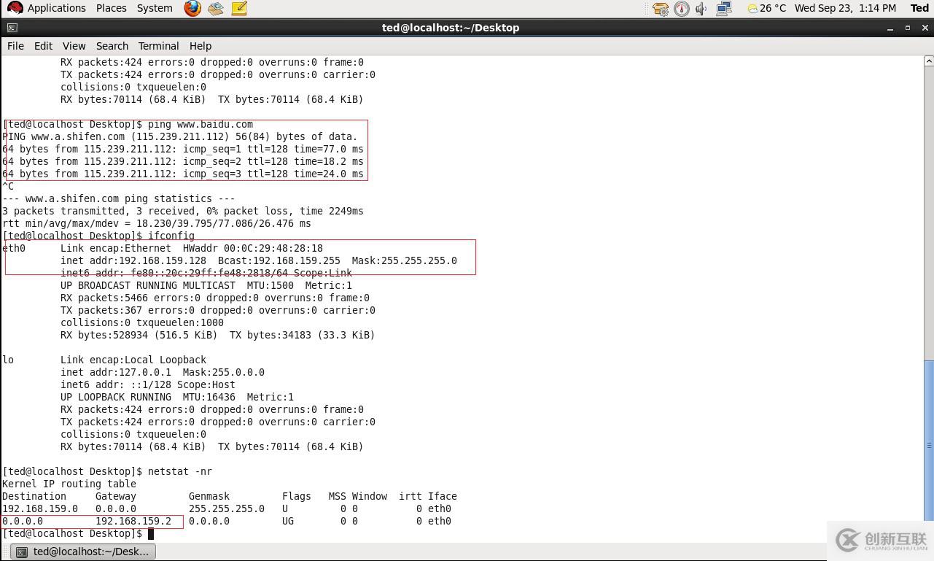The height and width of the screenshot is (561, 934).
Task: Click the terminal scrollbar up arrow
Action: [929, 61]
